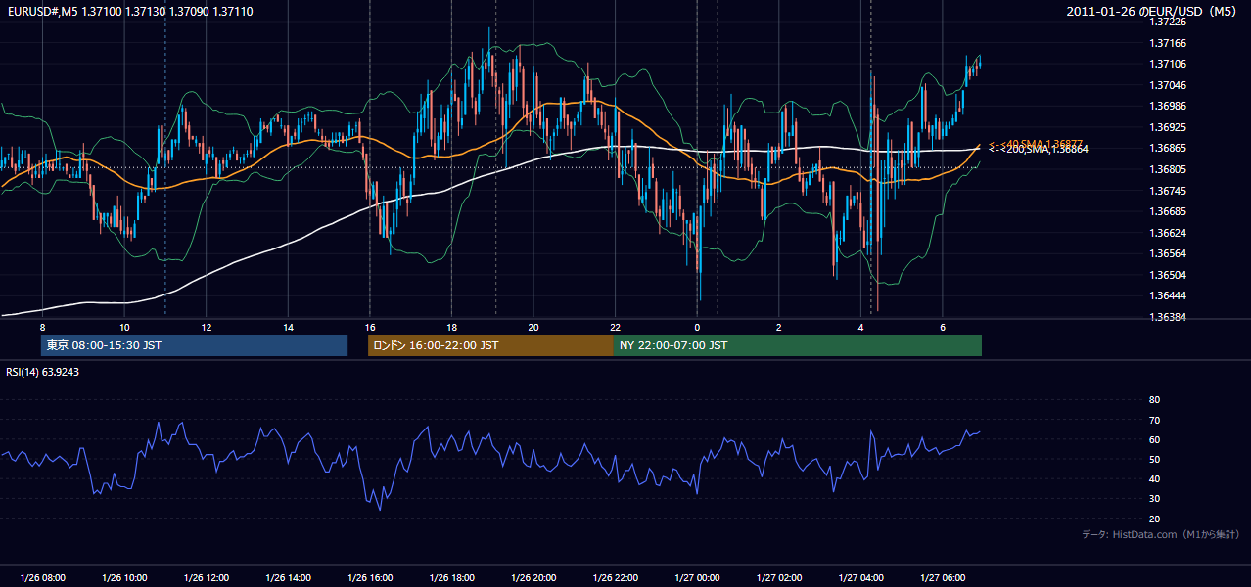Click the 2011-01-26 EUR/USD (M5) title
Viewport: 1251px width, 587px height.
[1153, 11]
